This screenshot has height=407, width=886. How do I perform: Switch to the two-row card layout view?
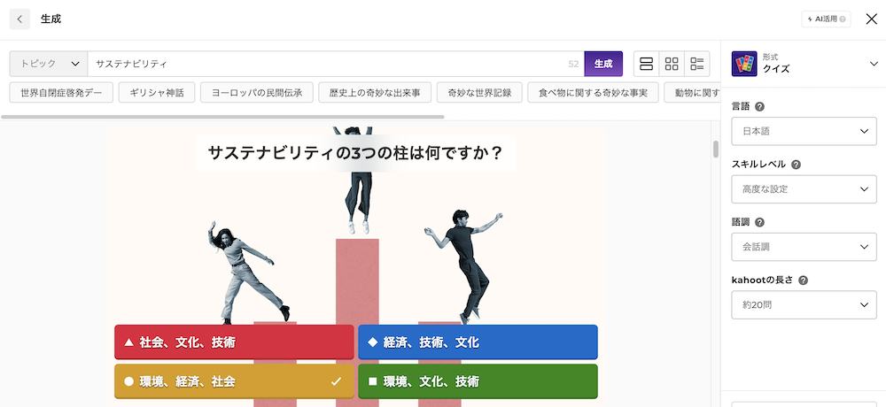[647, 64]
